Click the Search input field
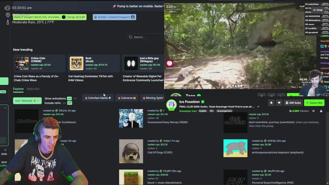The image size is (329, 185). pos(145,37)
